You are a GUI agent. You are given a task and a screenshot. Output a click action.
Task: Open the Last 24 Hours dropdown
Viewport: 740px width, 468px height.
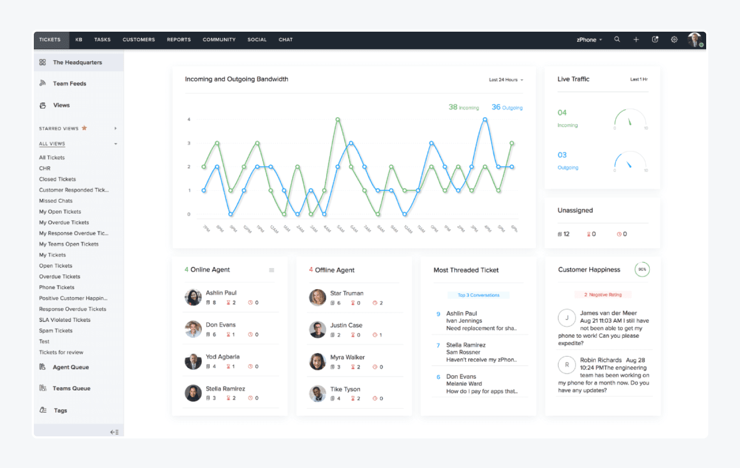[x=506, y=80]
